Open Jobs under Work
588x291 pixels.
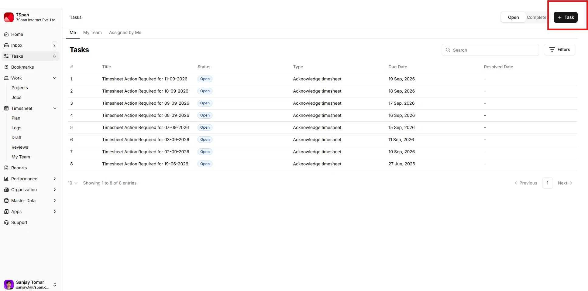coord(16,97)
